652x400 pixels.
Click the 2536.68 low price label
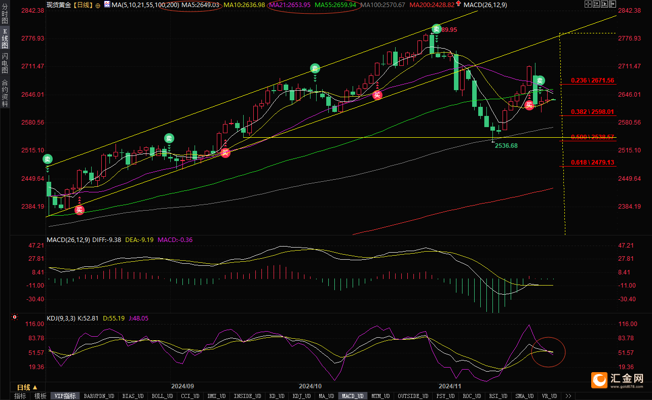(x=506, y=145)
